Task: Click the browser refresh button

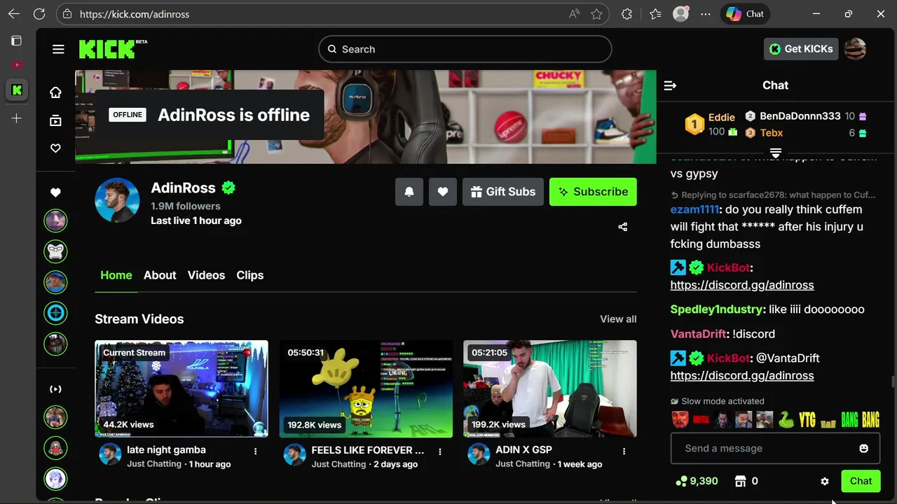Action: [39, 14]
